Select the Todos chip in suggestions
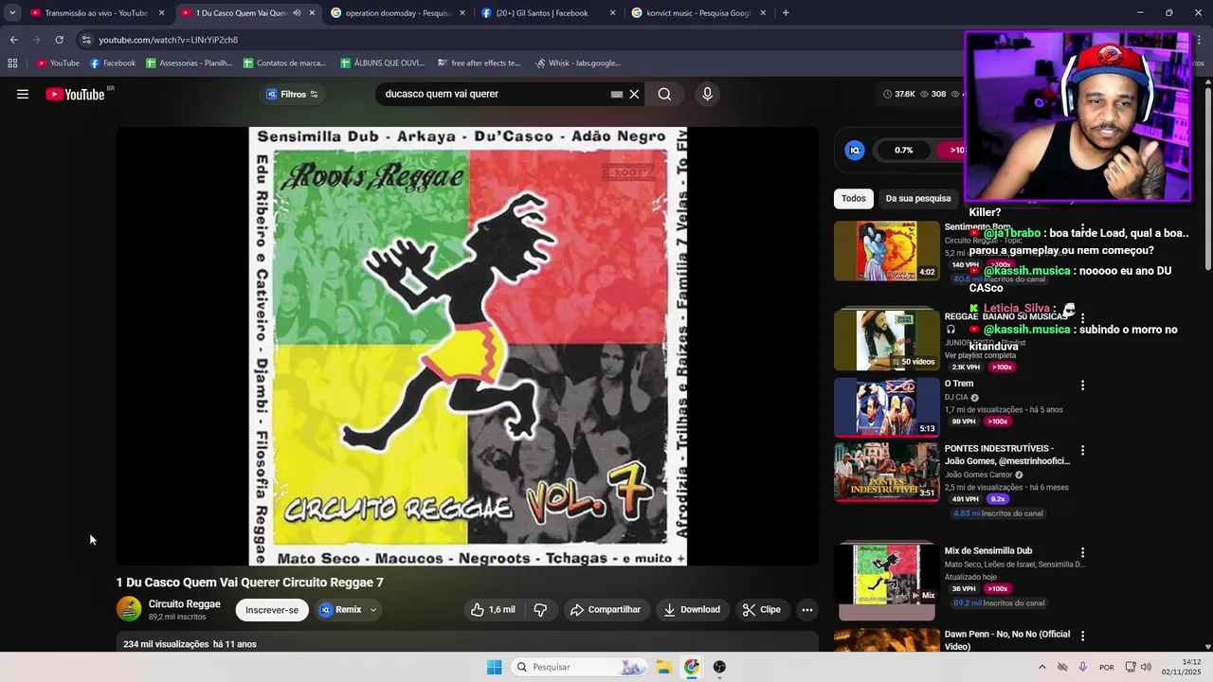Screen dimensions: 1213x682 click(x=854, y=199)
